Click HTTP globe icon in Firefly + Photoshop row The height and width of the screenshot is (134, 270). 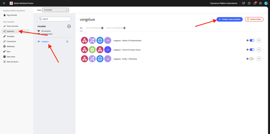[x=100, y=59]
